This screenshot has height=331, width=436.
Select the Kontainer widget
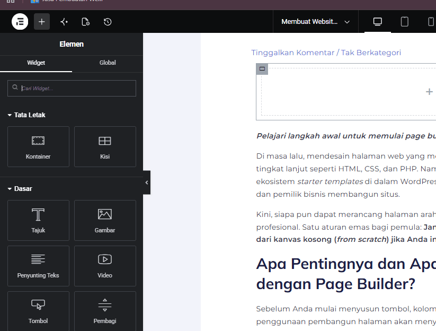coord(38,147)
